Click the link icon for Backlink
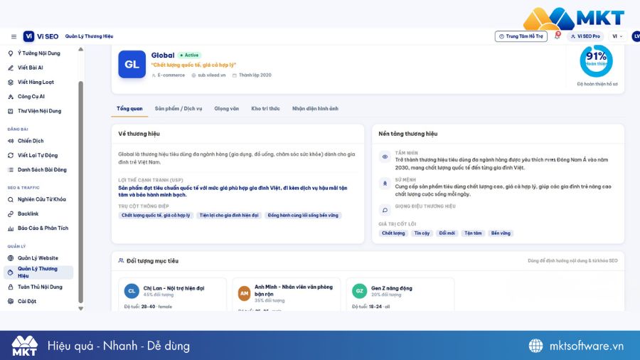Image resolution: width=640 pixels, height=360 pixels. click(x=11, y=214)
